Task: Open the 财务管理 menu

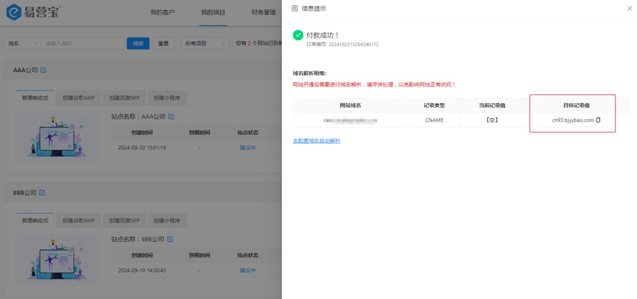Action: point(263,12)
